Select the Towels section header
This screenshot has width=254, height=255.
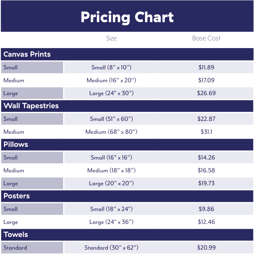16,235
